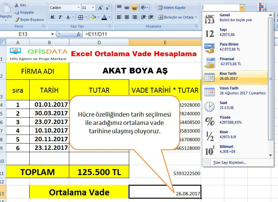Open the font size dropdown
Screen dimensions: 278x202
[x=93, y=8]
